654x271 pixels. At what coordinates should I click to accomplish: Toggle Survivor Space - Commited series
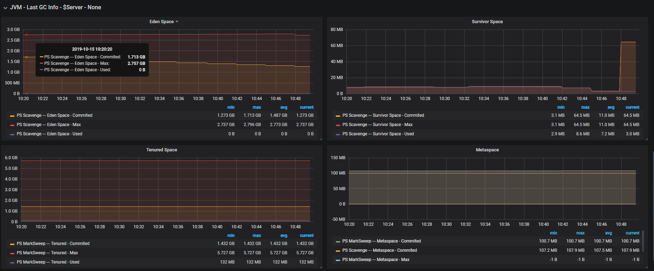(383, 115)
